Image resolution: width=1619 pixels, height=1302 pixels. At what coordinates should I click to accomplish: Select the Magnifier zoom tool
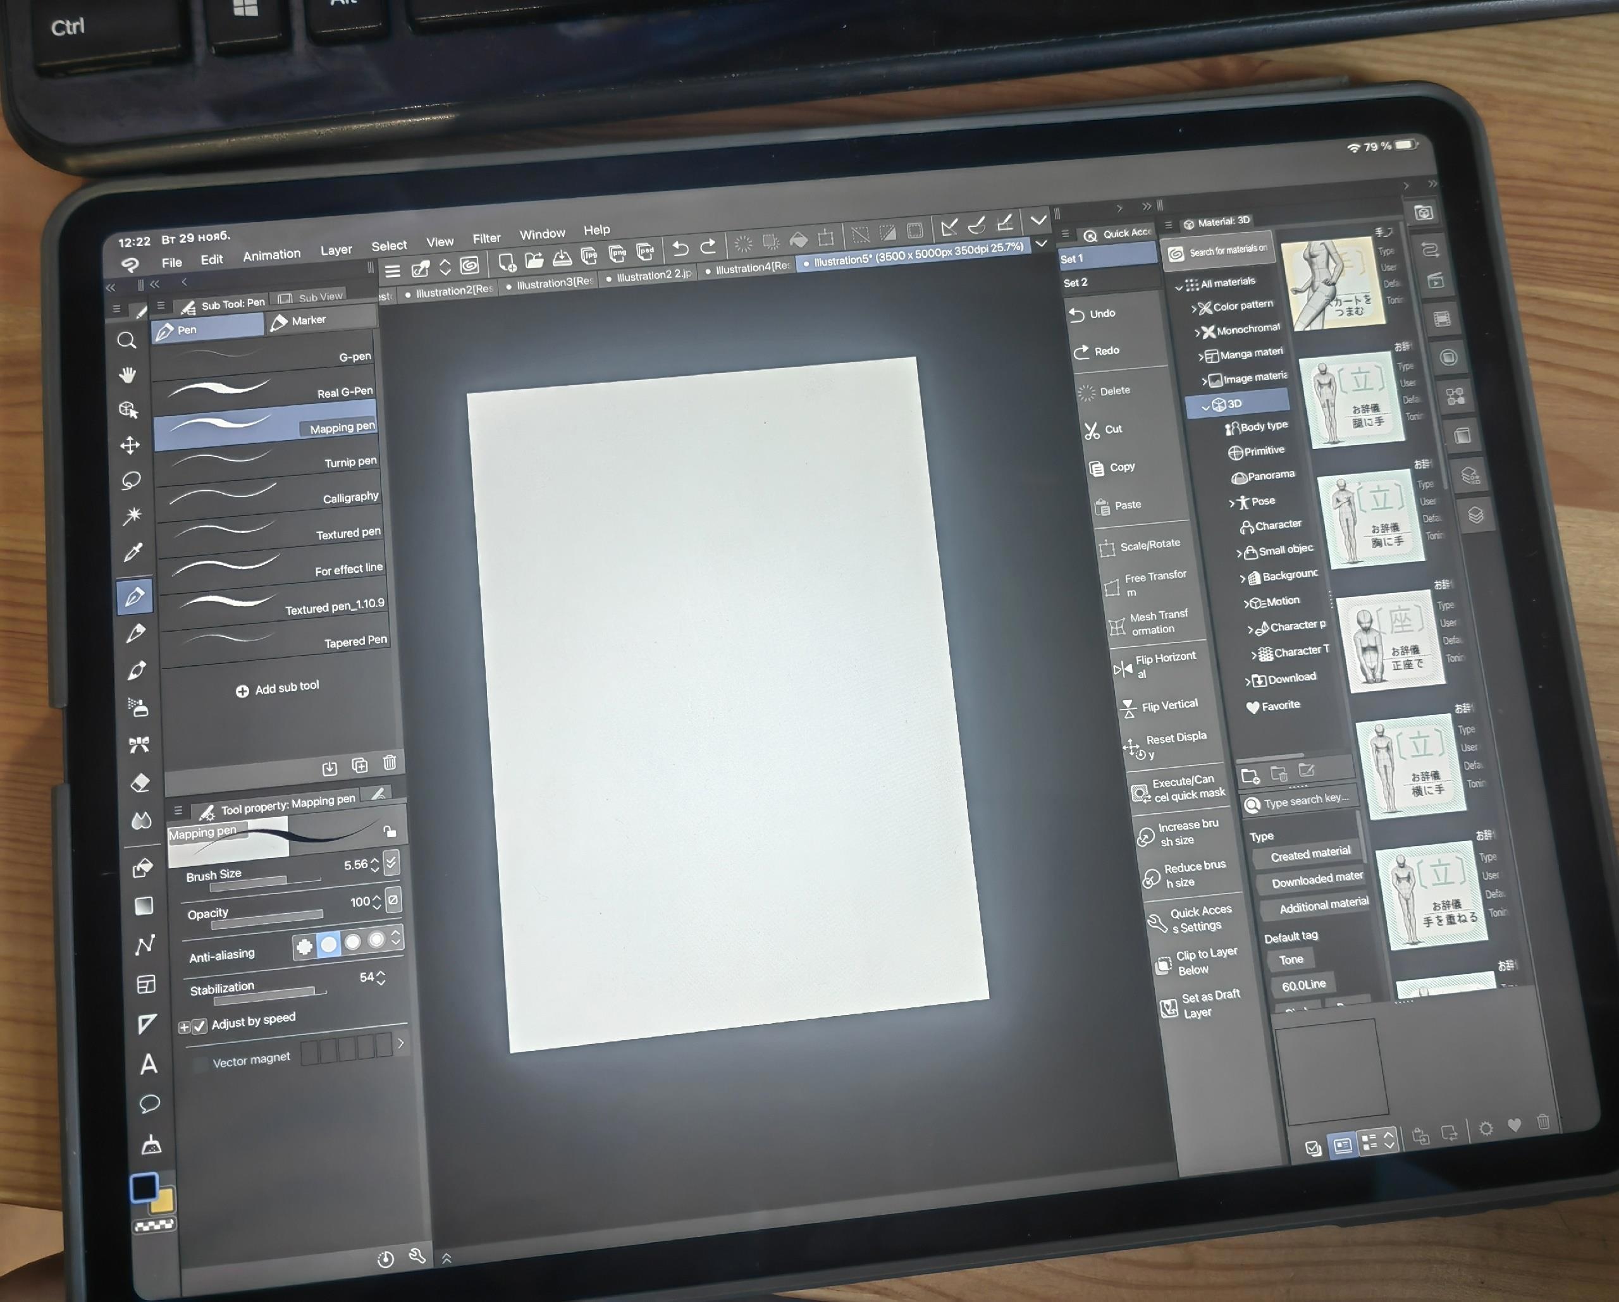click(127, 341)
